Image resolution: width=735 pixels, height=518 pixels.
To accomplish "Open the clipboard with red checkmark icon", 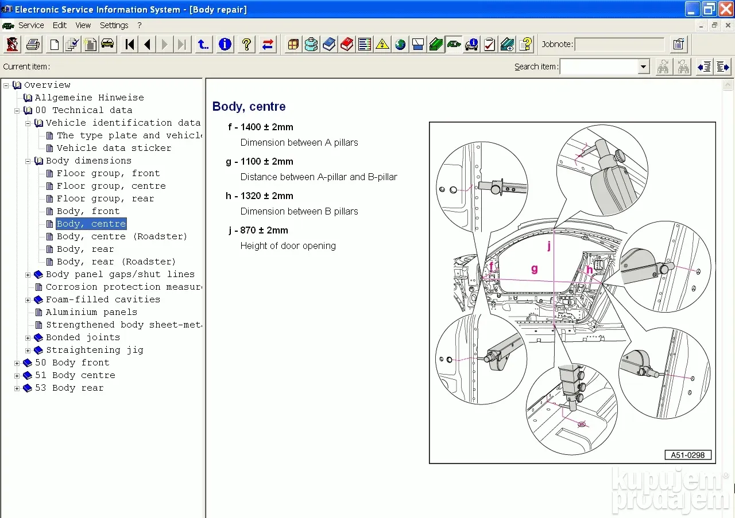I will click(x=489, y=44).
